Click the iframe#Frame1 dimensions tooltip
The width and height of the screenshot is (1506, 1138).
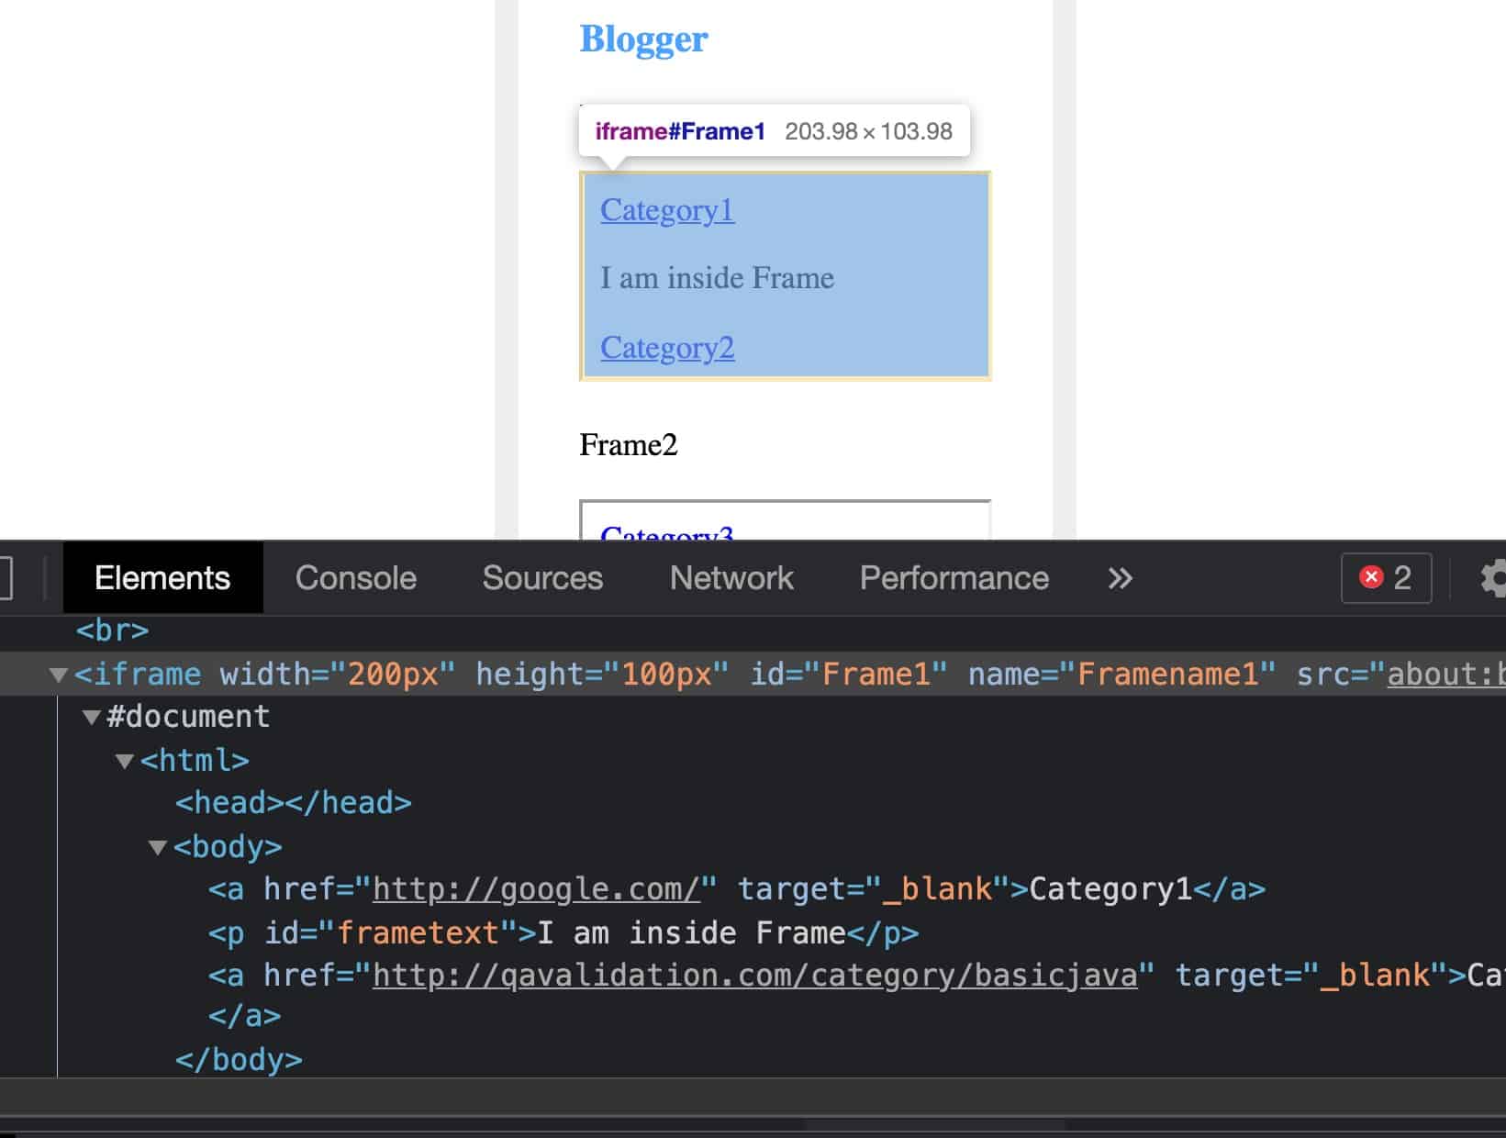click(x=775, y=130)
